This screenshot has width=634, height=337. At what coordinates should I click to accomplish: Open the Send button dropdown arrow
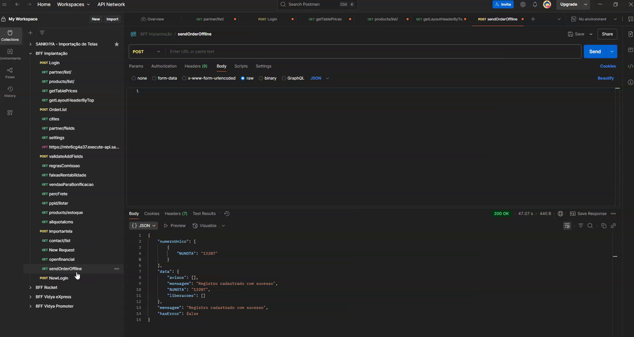[612, 51]
